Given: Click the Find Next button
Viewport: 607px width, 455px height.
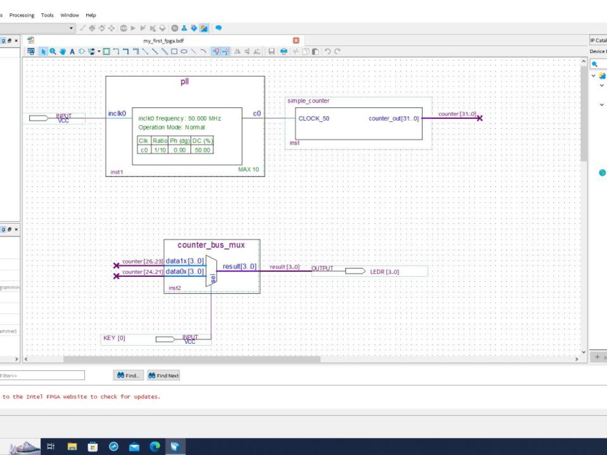Looking at the screenshot, I should pyautogui.click(x=164, y=375).
